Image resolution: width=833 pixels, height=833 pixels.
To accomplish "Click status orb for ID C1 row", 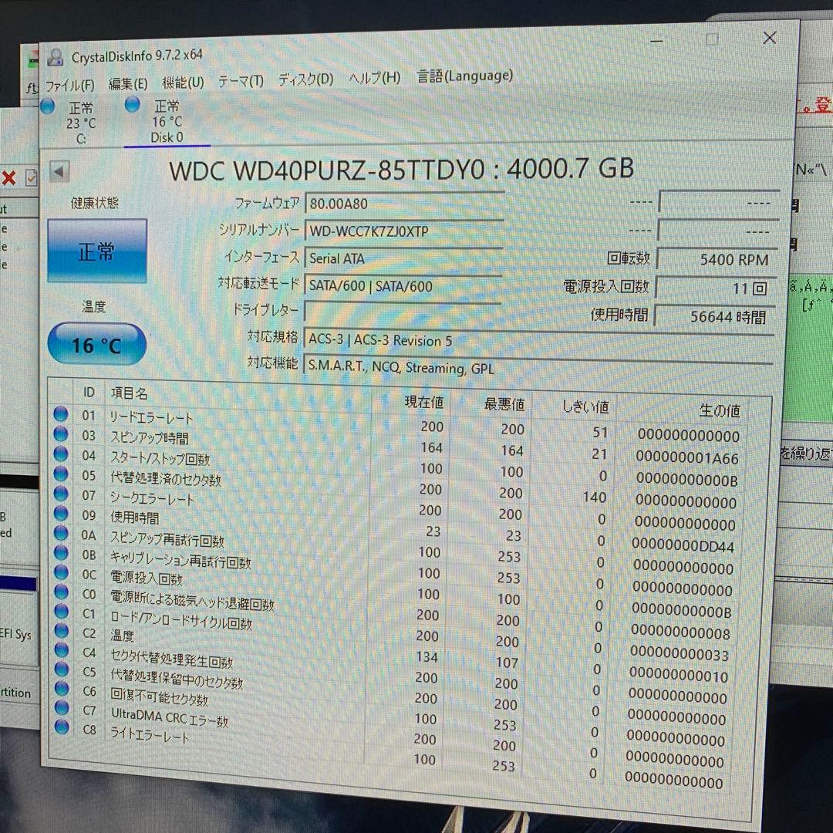I will (62, 612).
